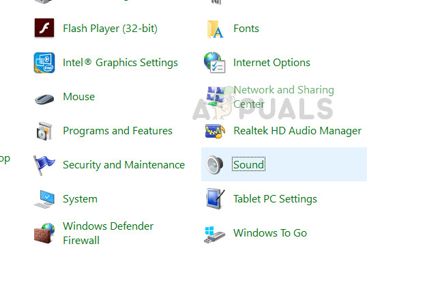Open Windows Defender Firewall brick wall icon
The image size is (427, 287).
click(x=44, y=233)
